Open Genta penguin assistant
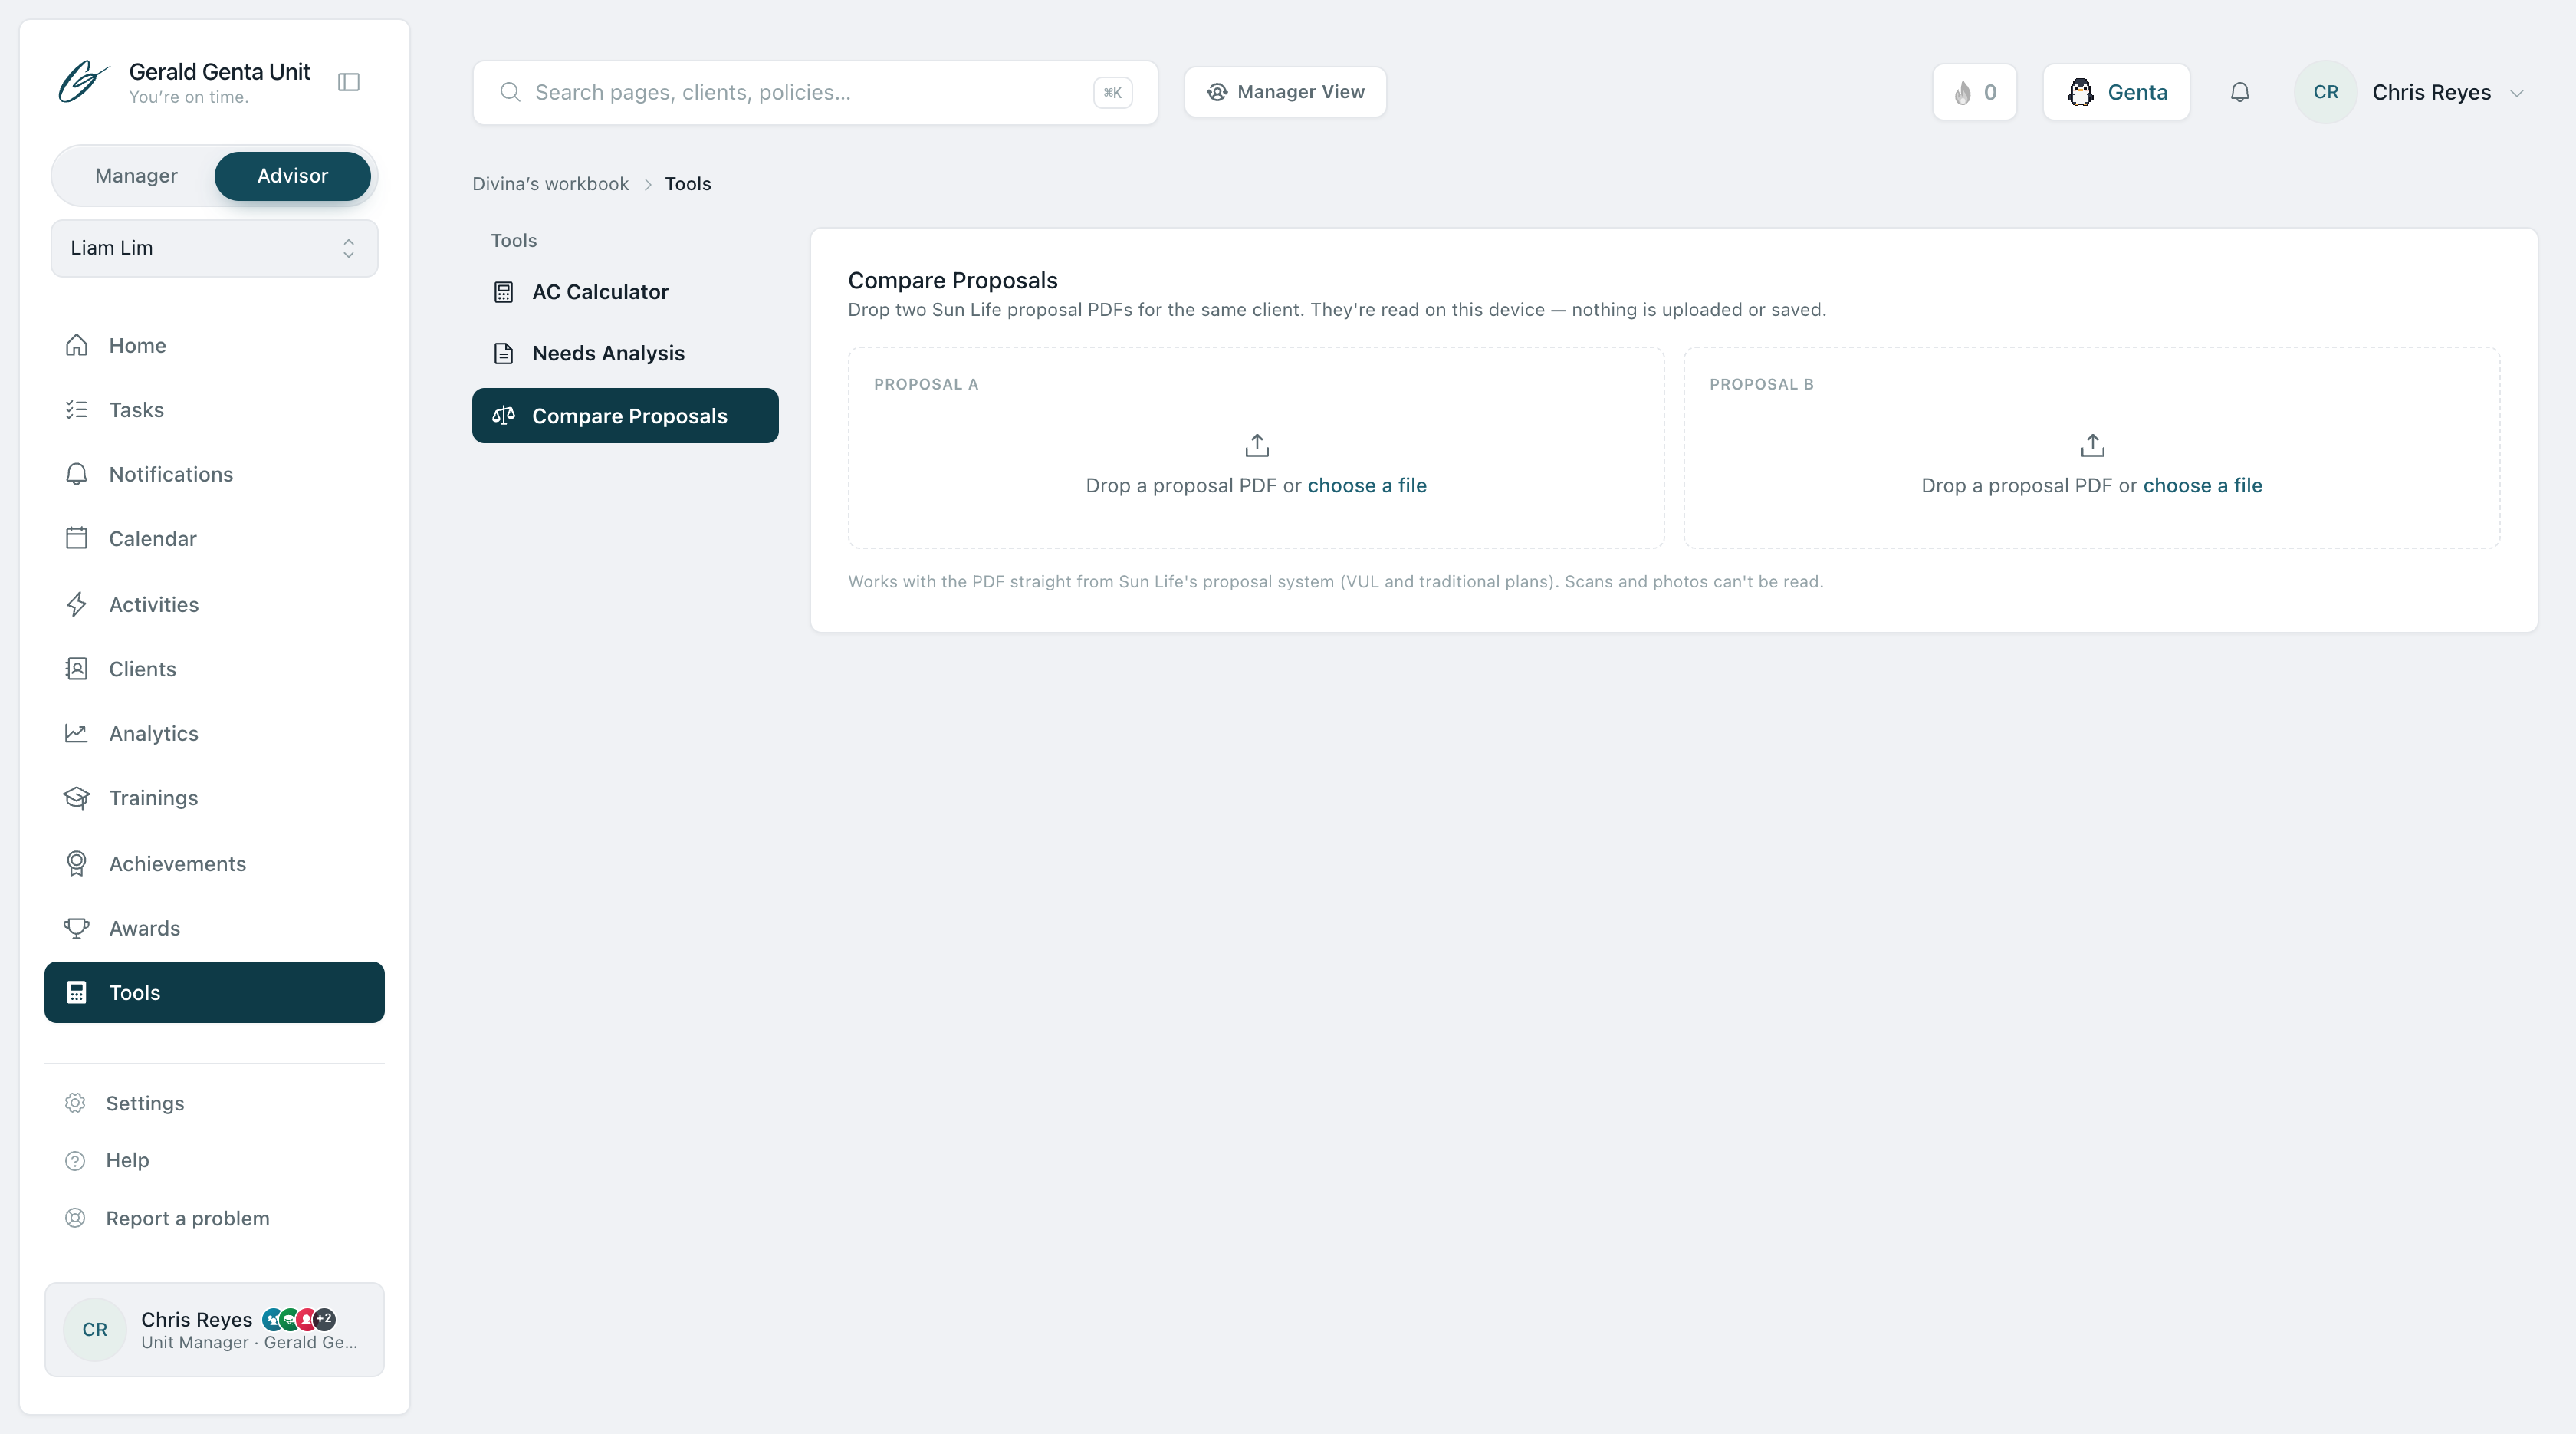The image size is (2576, 1434). coord(2116,92)
